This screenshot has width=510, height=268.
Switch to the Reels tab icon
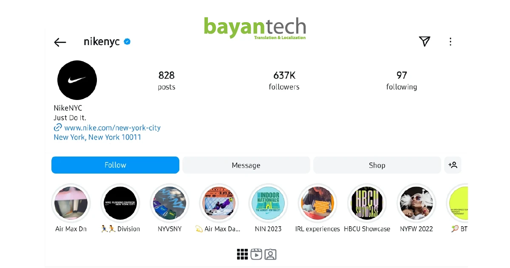(256, 254)
